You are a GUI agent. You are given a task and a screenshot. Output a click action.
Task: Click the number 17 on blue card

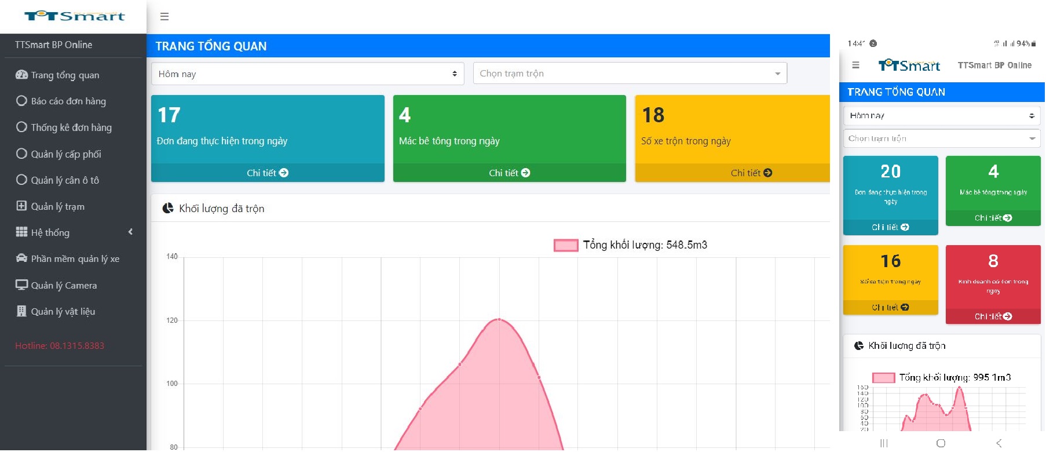[x=169, y=115]
